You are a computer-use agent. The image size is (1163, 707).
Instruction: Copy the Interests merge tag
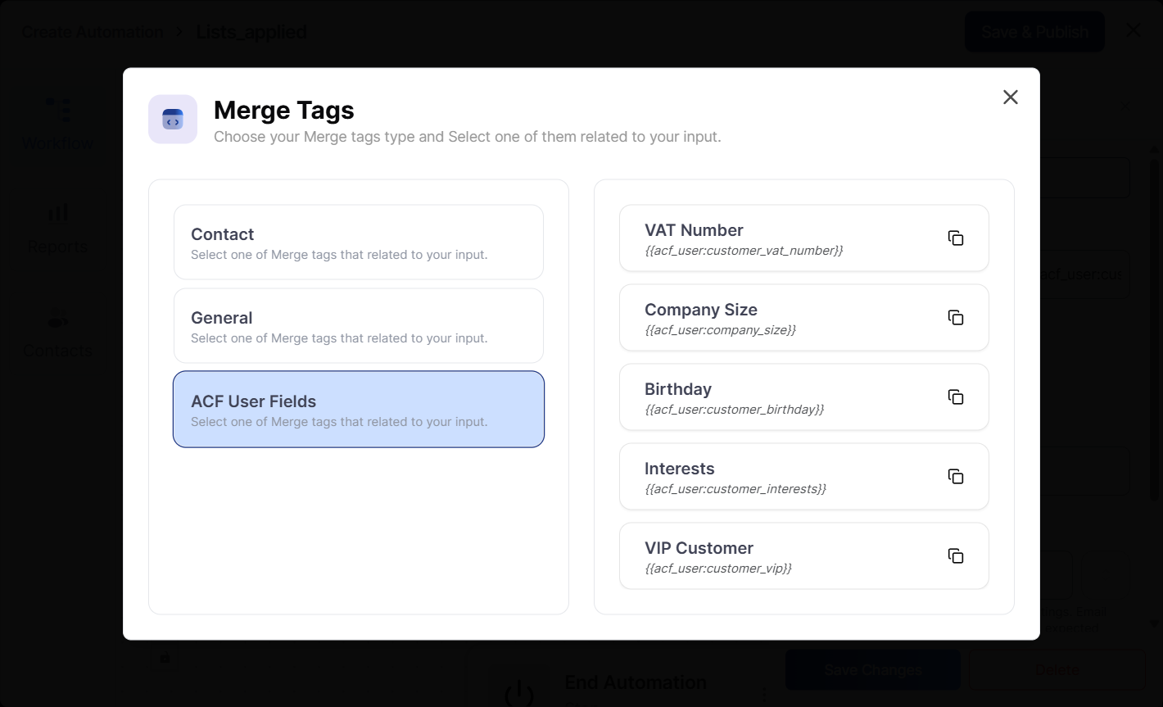(x=956, y=476)
